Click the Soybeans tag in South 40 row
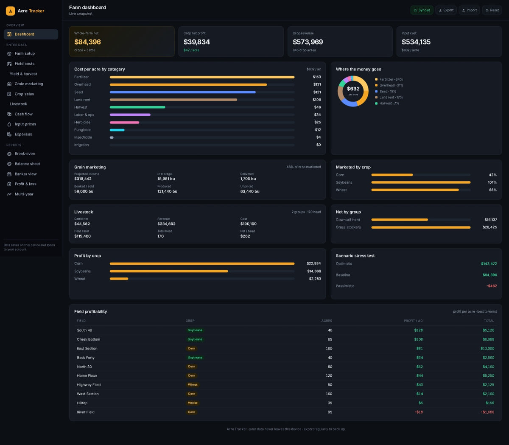 point(195,330)
